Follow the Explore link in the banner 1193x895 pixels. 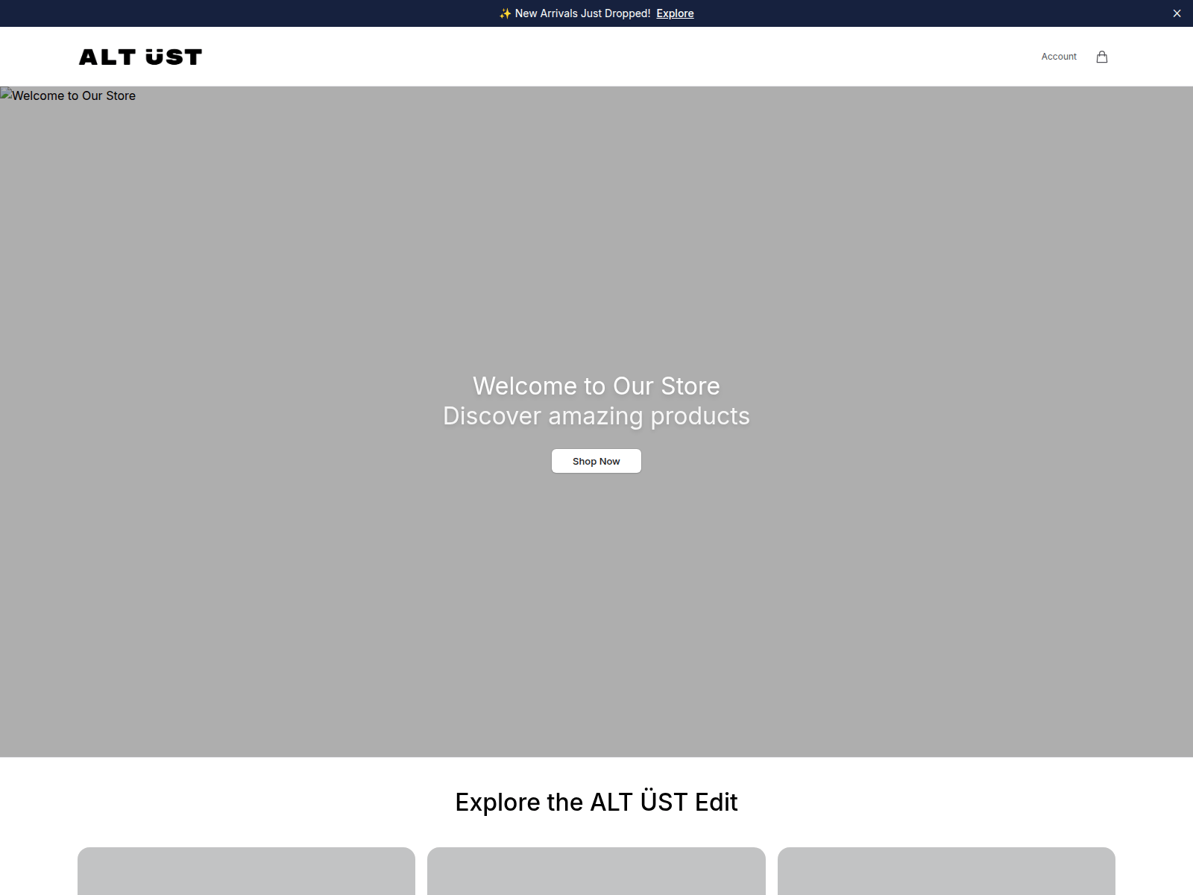[x=675, y=13]
